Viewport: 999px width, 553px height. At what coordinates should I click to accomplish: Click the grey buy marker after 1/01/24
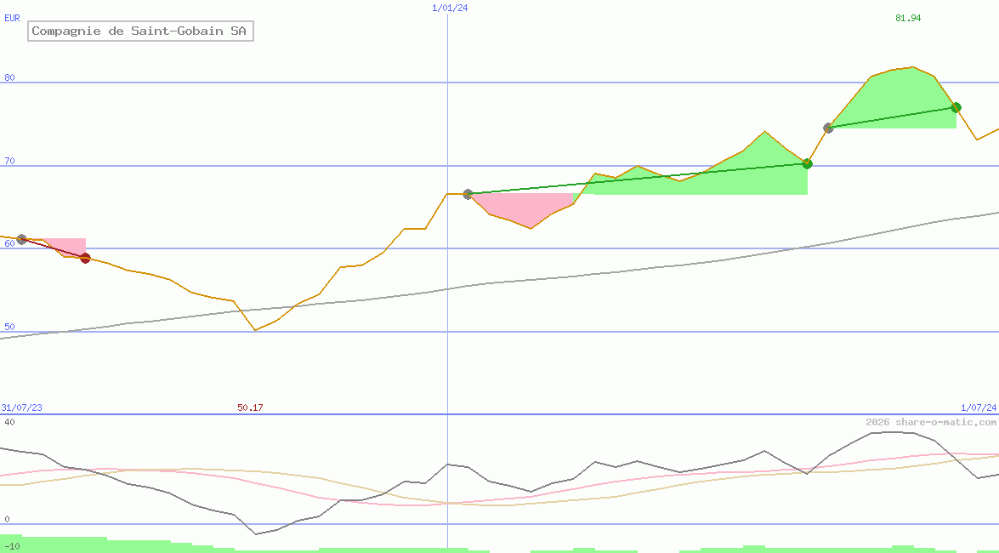tap(468, 194)
